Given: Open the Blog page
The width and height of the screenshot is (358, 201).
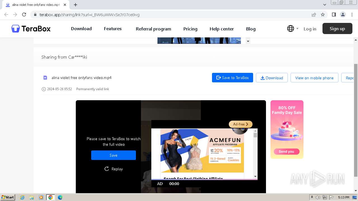Looking at the screenshot, I should click(251, 29).
